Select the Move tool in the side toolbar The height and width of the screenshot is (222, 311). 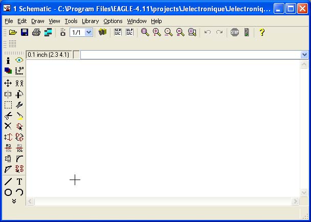click(x=8, y=83)
